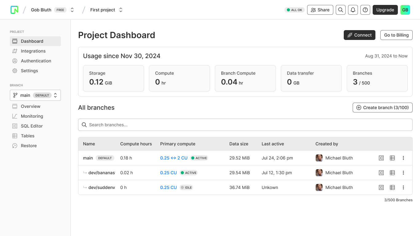Image resolution: width=420 pixels, height=236 pixels.
Task: Focus the Search branches input field
Action: coord(245,125)
